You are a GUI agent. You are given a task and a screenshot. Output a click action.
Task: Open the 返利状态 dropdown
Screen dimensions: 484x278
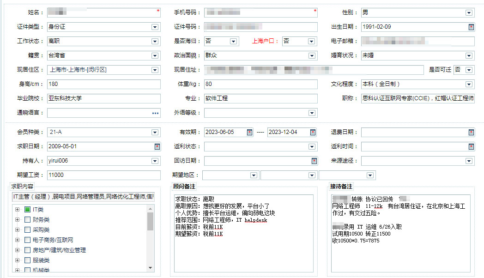pos(312,146)
